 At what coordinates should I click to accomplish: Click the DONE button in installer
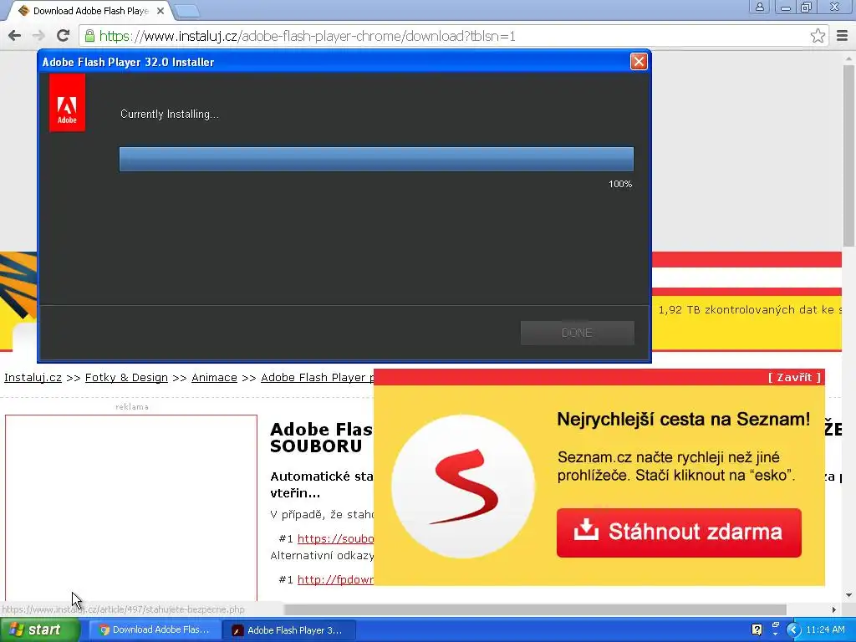(577, 333)
